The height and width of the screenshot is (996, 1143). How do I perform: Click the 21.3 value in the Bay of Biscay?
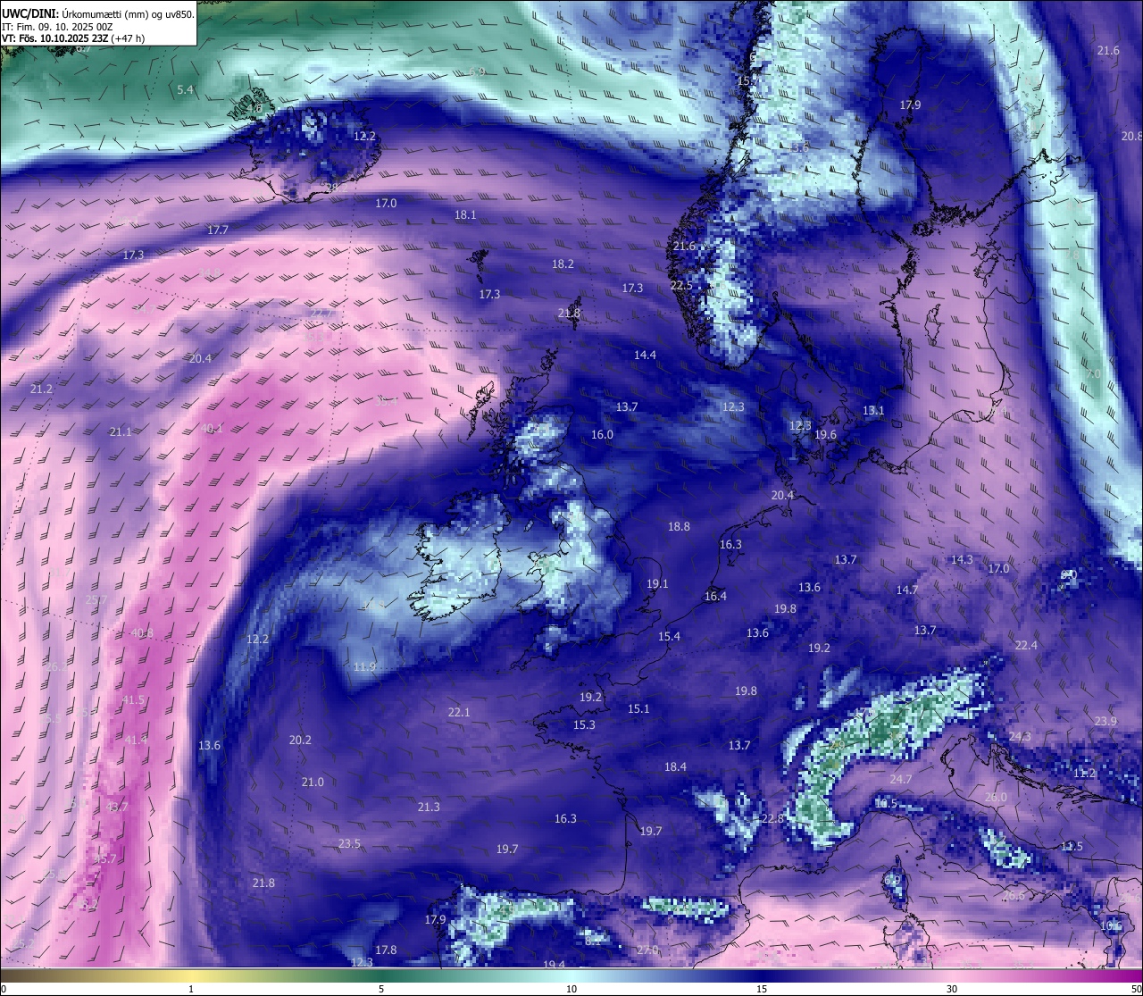click(x=429, y=807)
